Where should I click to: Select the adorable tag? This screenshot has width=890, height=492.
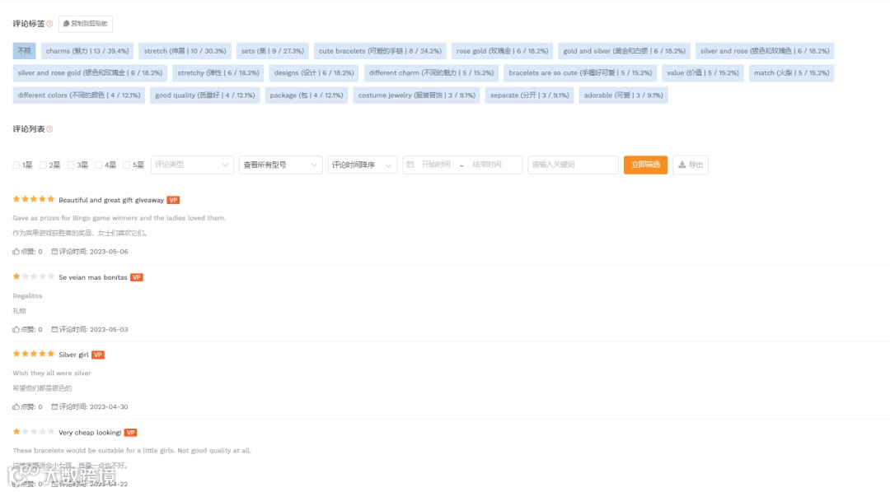pos(624,95)
